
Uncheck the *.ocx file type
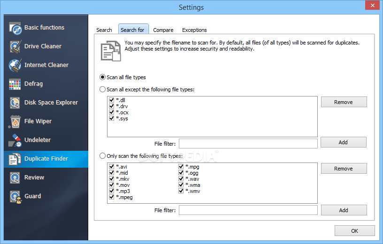(x=112, y=112)
